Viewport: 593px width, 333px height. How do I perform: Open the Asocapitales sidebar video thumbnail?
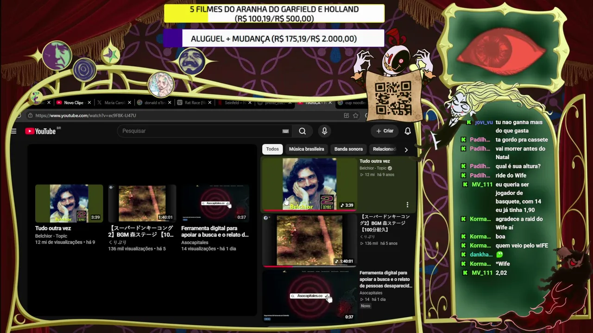pyautogui.click(x=309, y=296)
